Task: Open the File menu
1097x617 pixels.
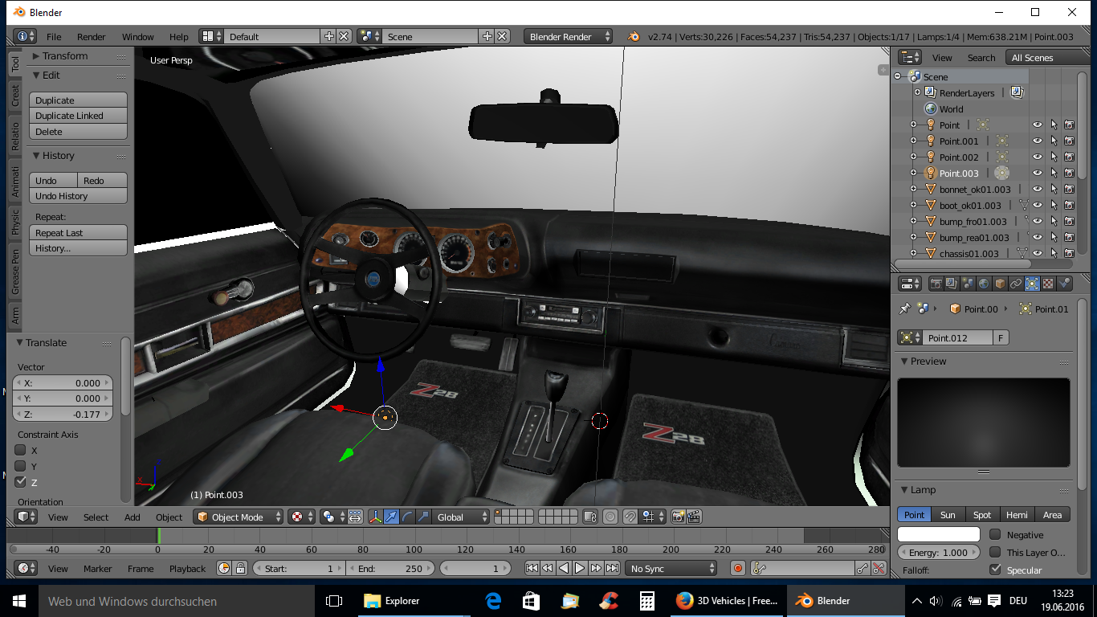Action: tap(54, 36)
